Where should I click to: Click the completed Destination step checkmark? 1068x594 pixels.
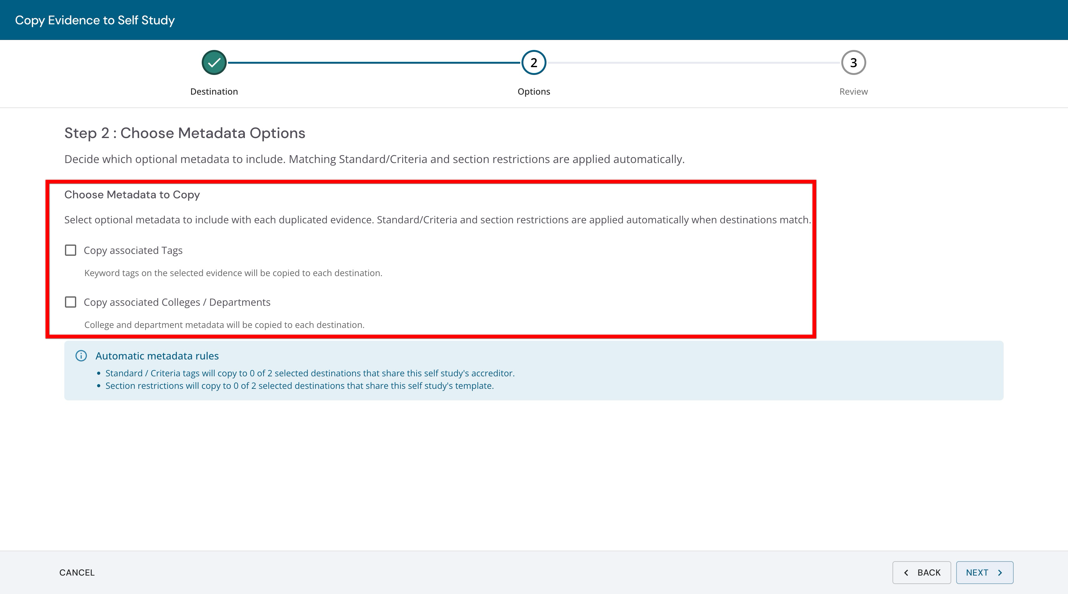[x=214, y=62]
